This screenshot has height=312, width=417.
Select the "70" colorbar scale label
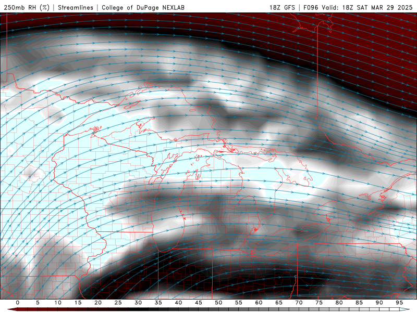tap(299, 303)
